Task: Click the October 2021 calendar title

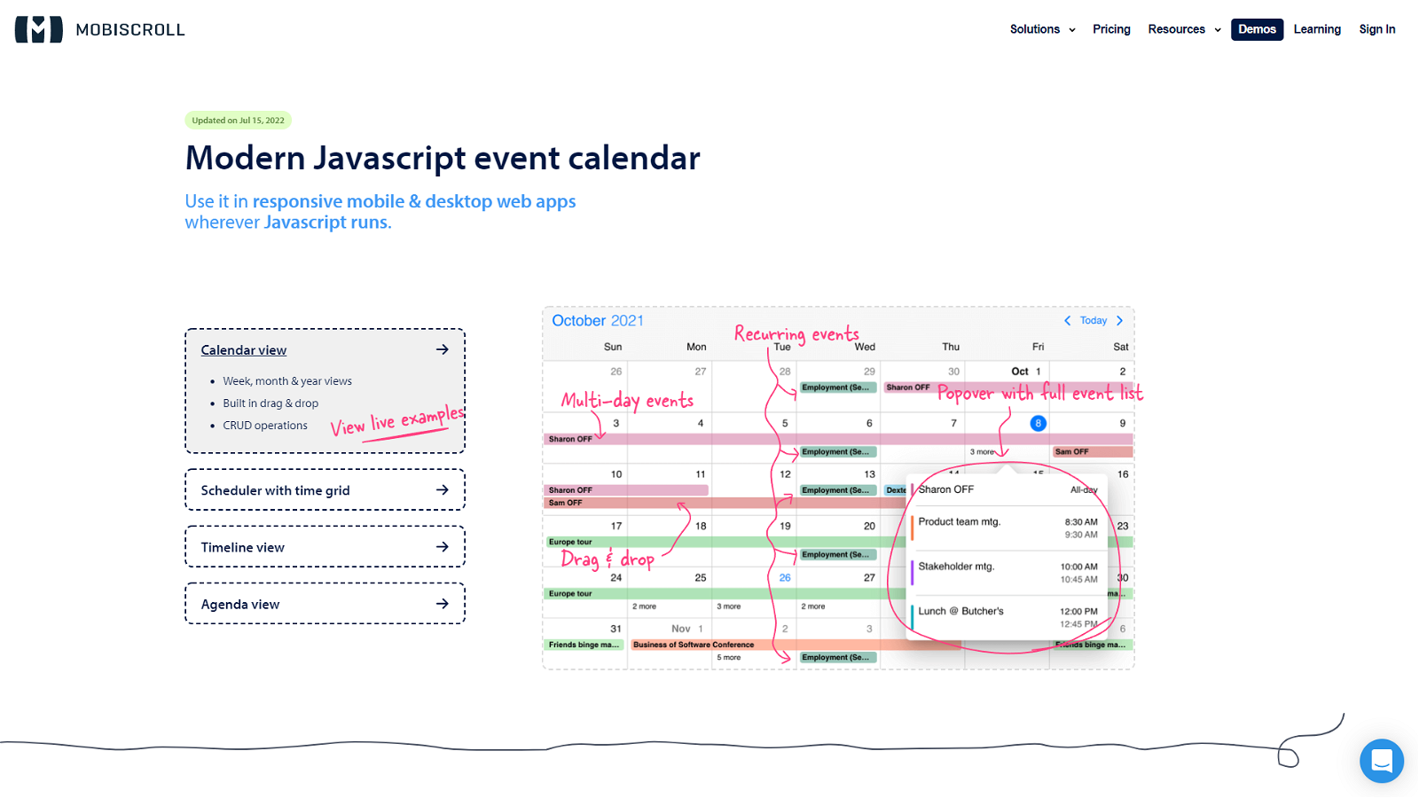Action: coord(598,321)
